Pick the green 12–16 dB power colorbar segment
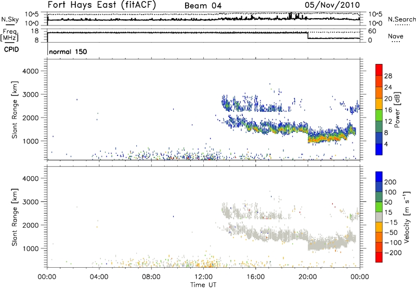The height and width of the screenshot is (288, 416). (x=379, y=115)
